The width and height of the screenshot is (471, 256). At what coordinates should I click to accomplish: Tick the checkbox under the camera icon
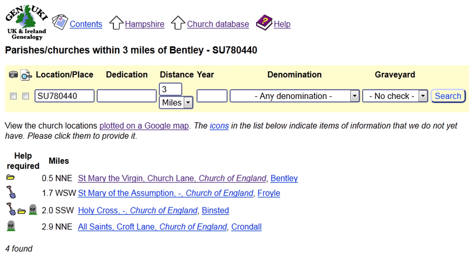click(13, 96)
